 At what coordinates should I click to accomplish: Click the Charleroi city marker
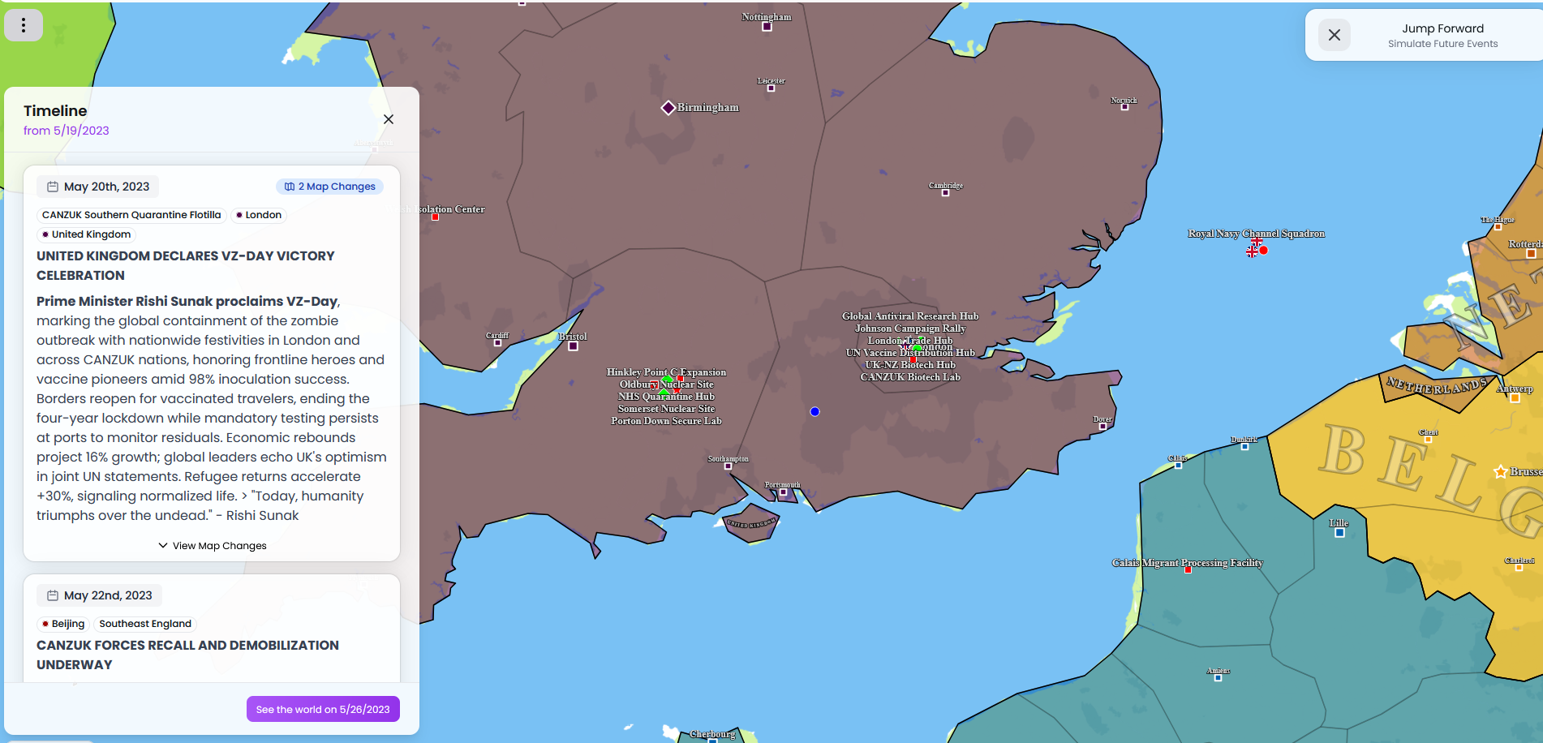[x=1519, y=568]
